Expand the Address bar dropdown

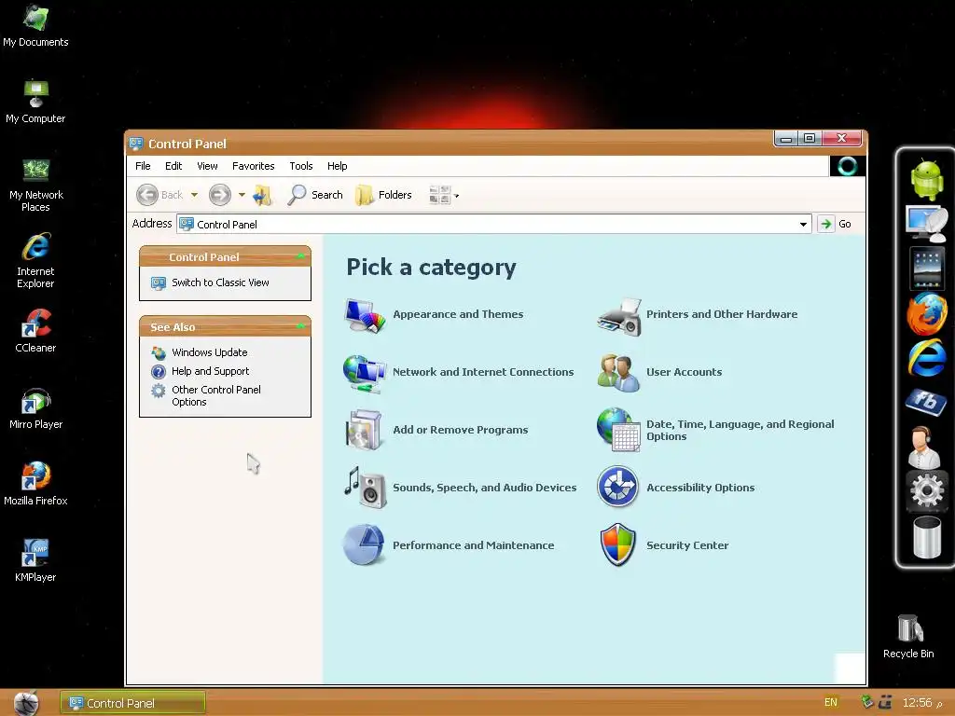(803, 224)
